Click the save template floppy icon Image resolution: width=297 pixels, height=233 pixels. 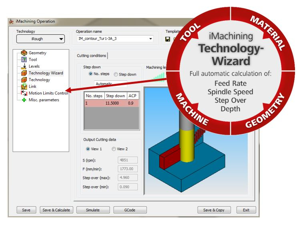tap(168, 39)
